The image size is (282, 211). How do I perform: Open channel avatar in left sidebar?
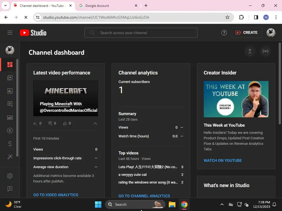(x=10, y=50)
